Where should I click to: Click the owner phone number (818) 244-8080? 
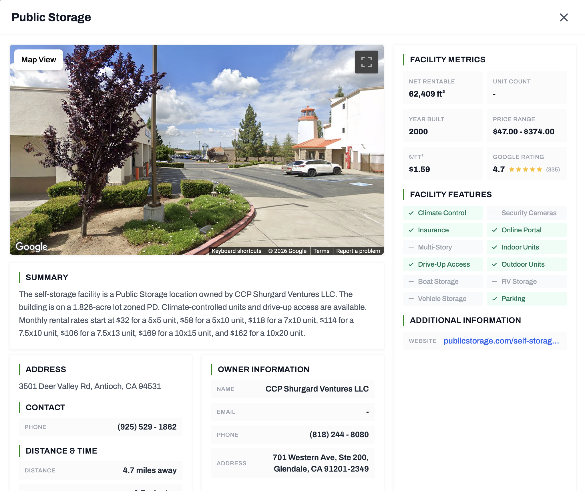point(339,435)
